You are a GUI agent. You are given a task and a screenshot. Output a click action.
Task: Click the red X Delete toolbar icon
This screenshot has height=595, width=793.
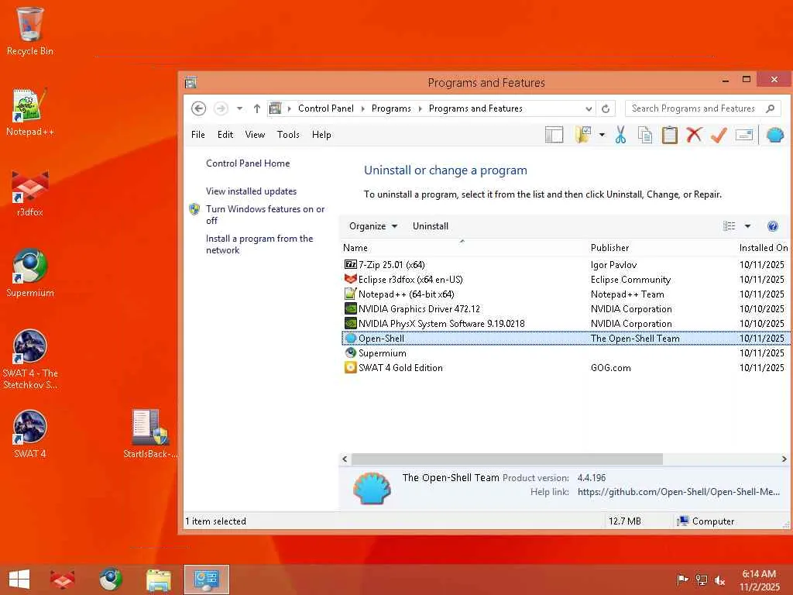694,135
